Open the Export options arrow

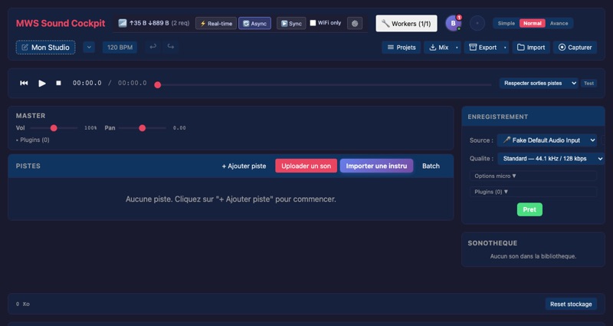505,48
